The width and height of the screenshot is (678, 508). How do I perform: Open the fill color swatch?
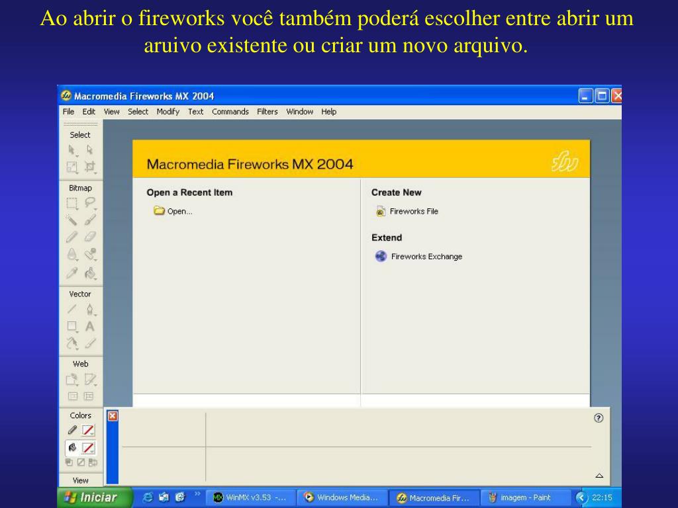pos(88,448)
